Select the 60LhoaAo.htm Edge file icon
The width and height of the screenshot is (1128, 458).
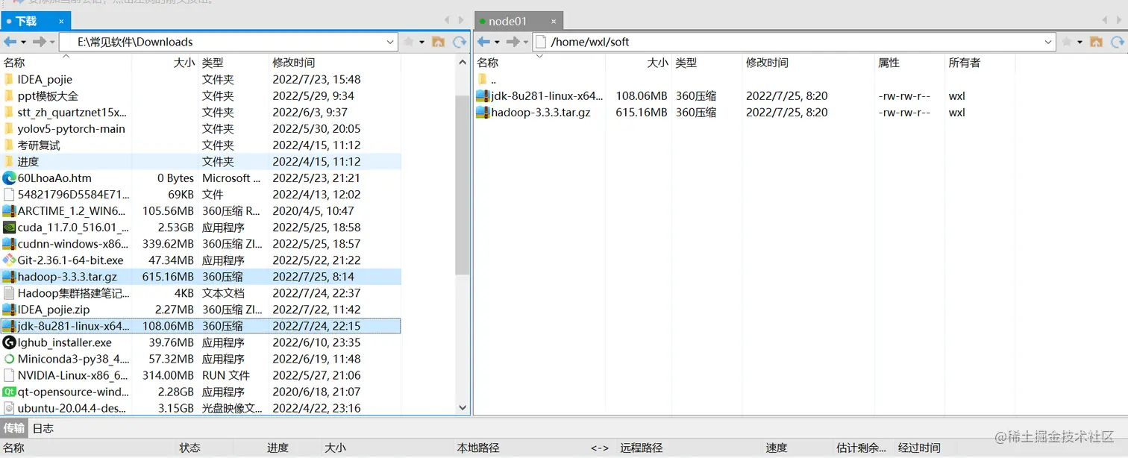tap(9, 178)
